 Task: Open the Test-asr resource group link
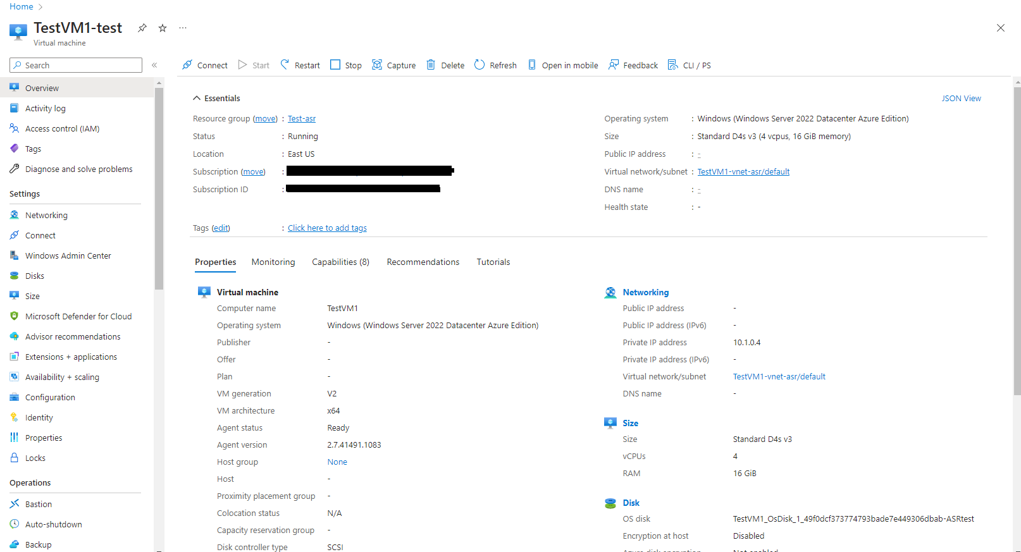coord(302,119)
